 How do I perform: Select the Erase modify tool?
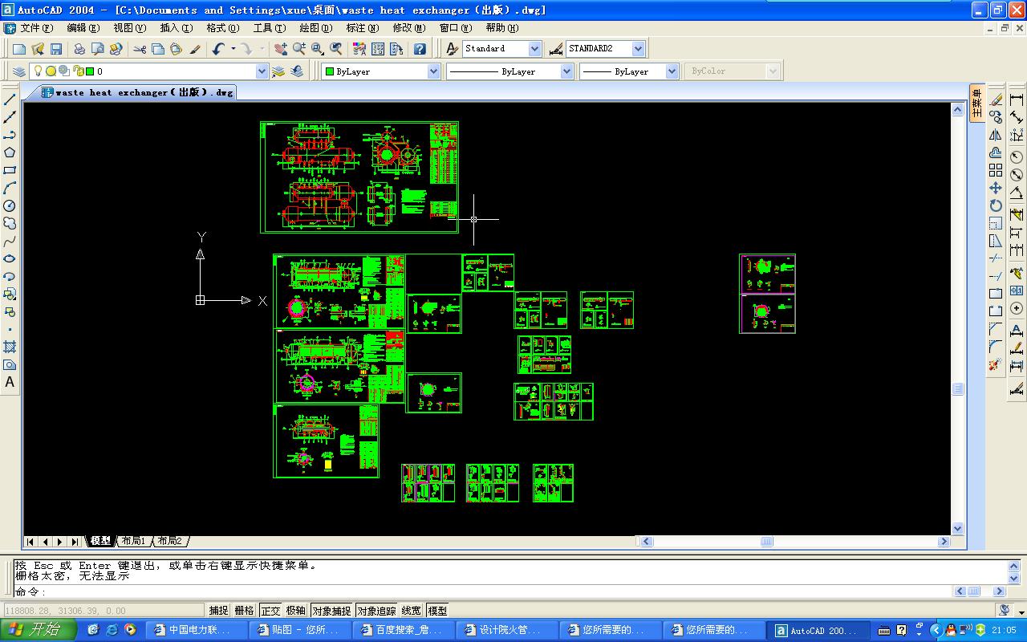996,100
